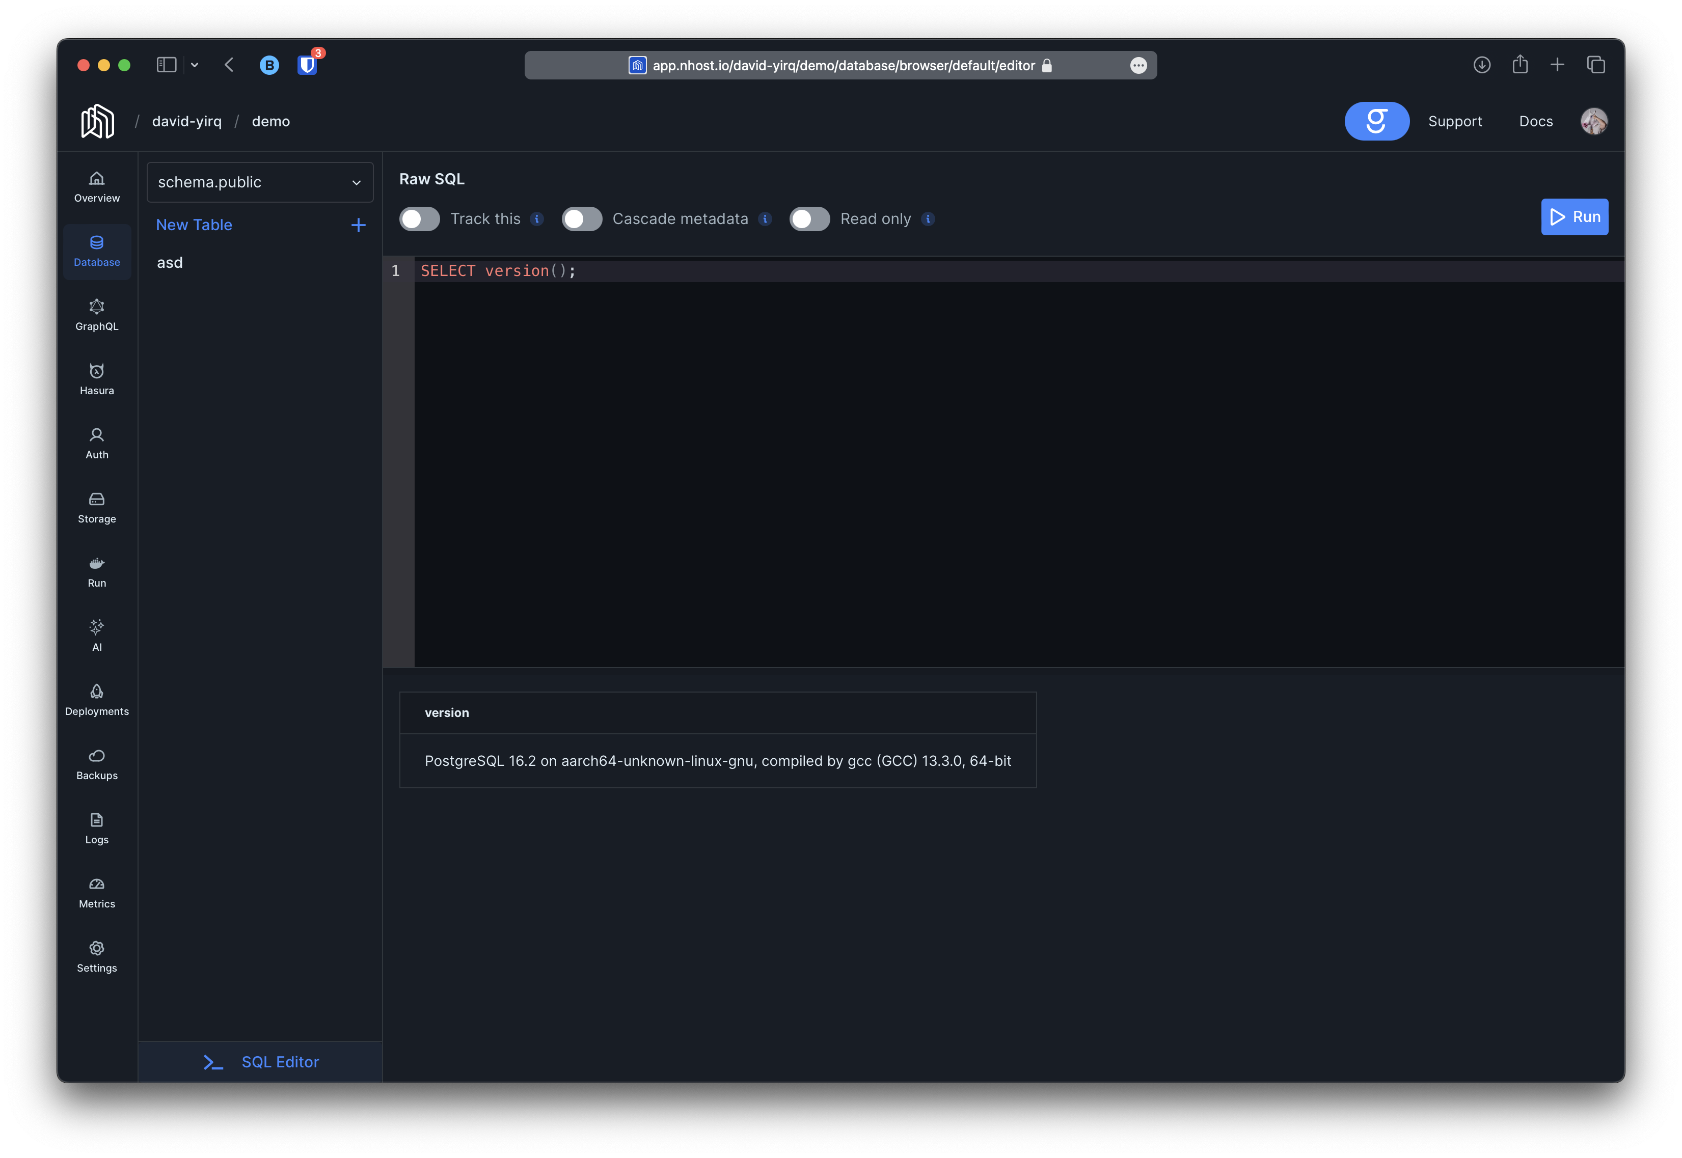
Task: Open the GraphQL section icon
Action: (x=96, y=315)
